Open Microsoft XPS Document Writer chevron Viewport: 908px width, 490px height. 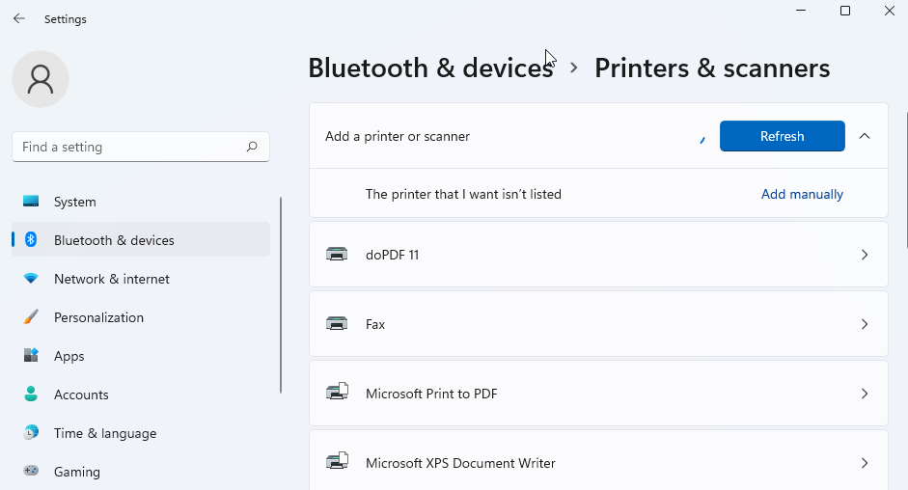point(865,463)
